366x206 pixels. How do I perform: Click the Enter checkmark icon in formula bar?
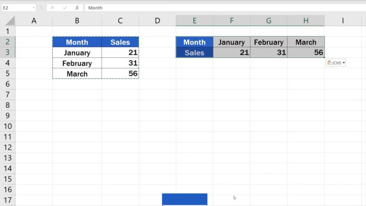(65, 8)
